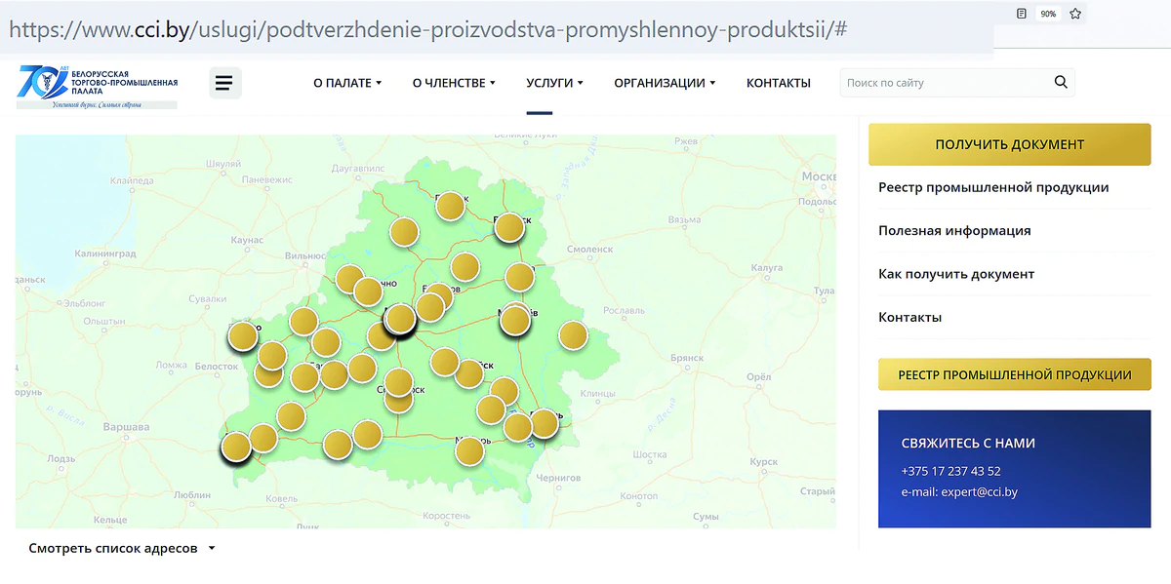1171x584 pixels.
Task: Select the map marker at Vitebsk
Action: click(x=509, y=227)
